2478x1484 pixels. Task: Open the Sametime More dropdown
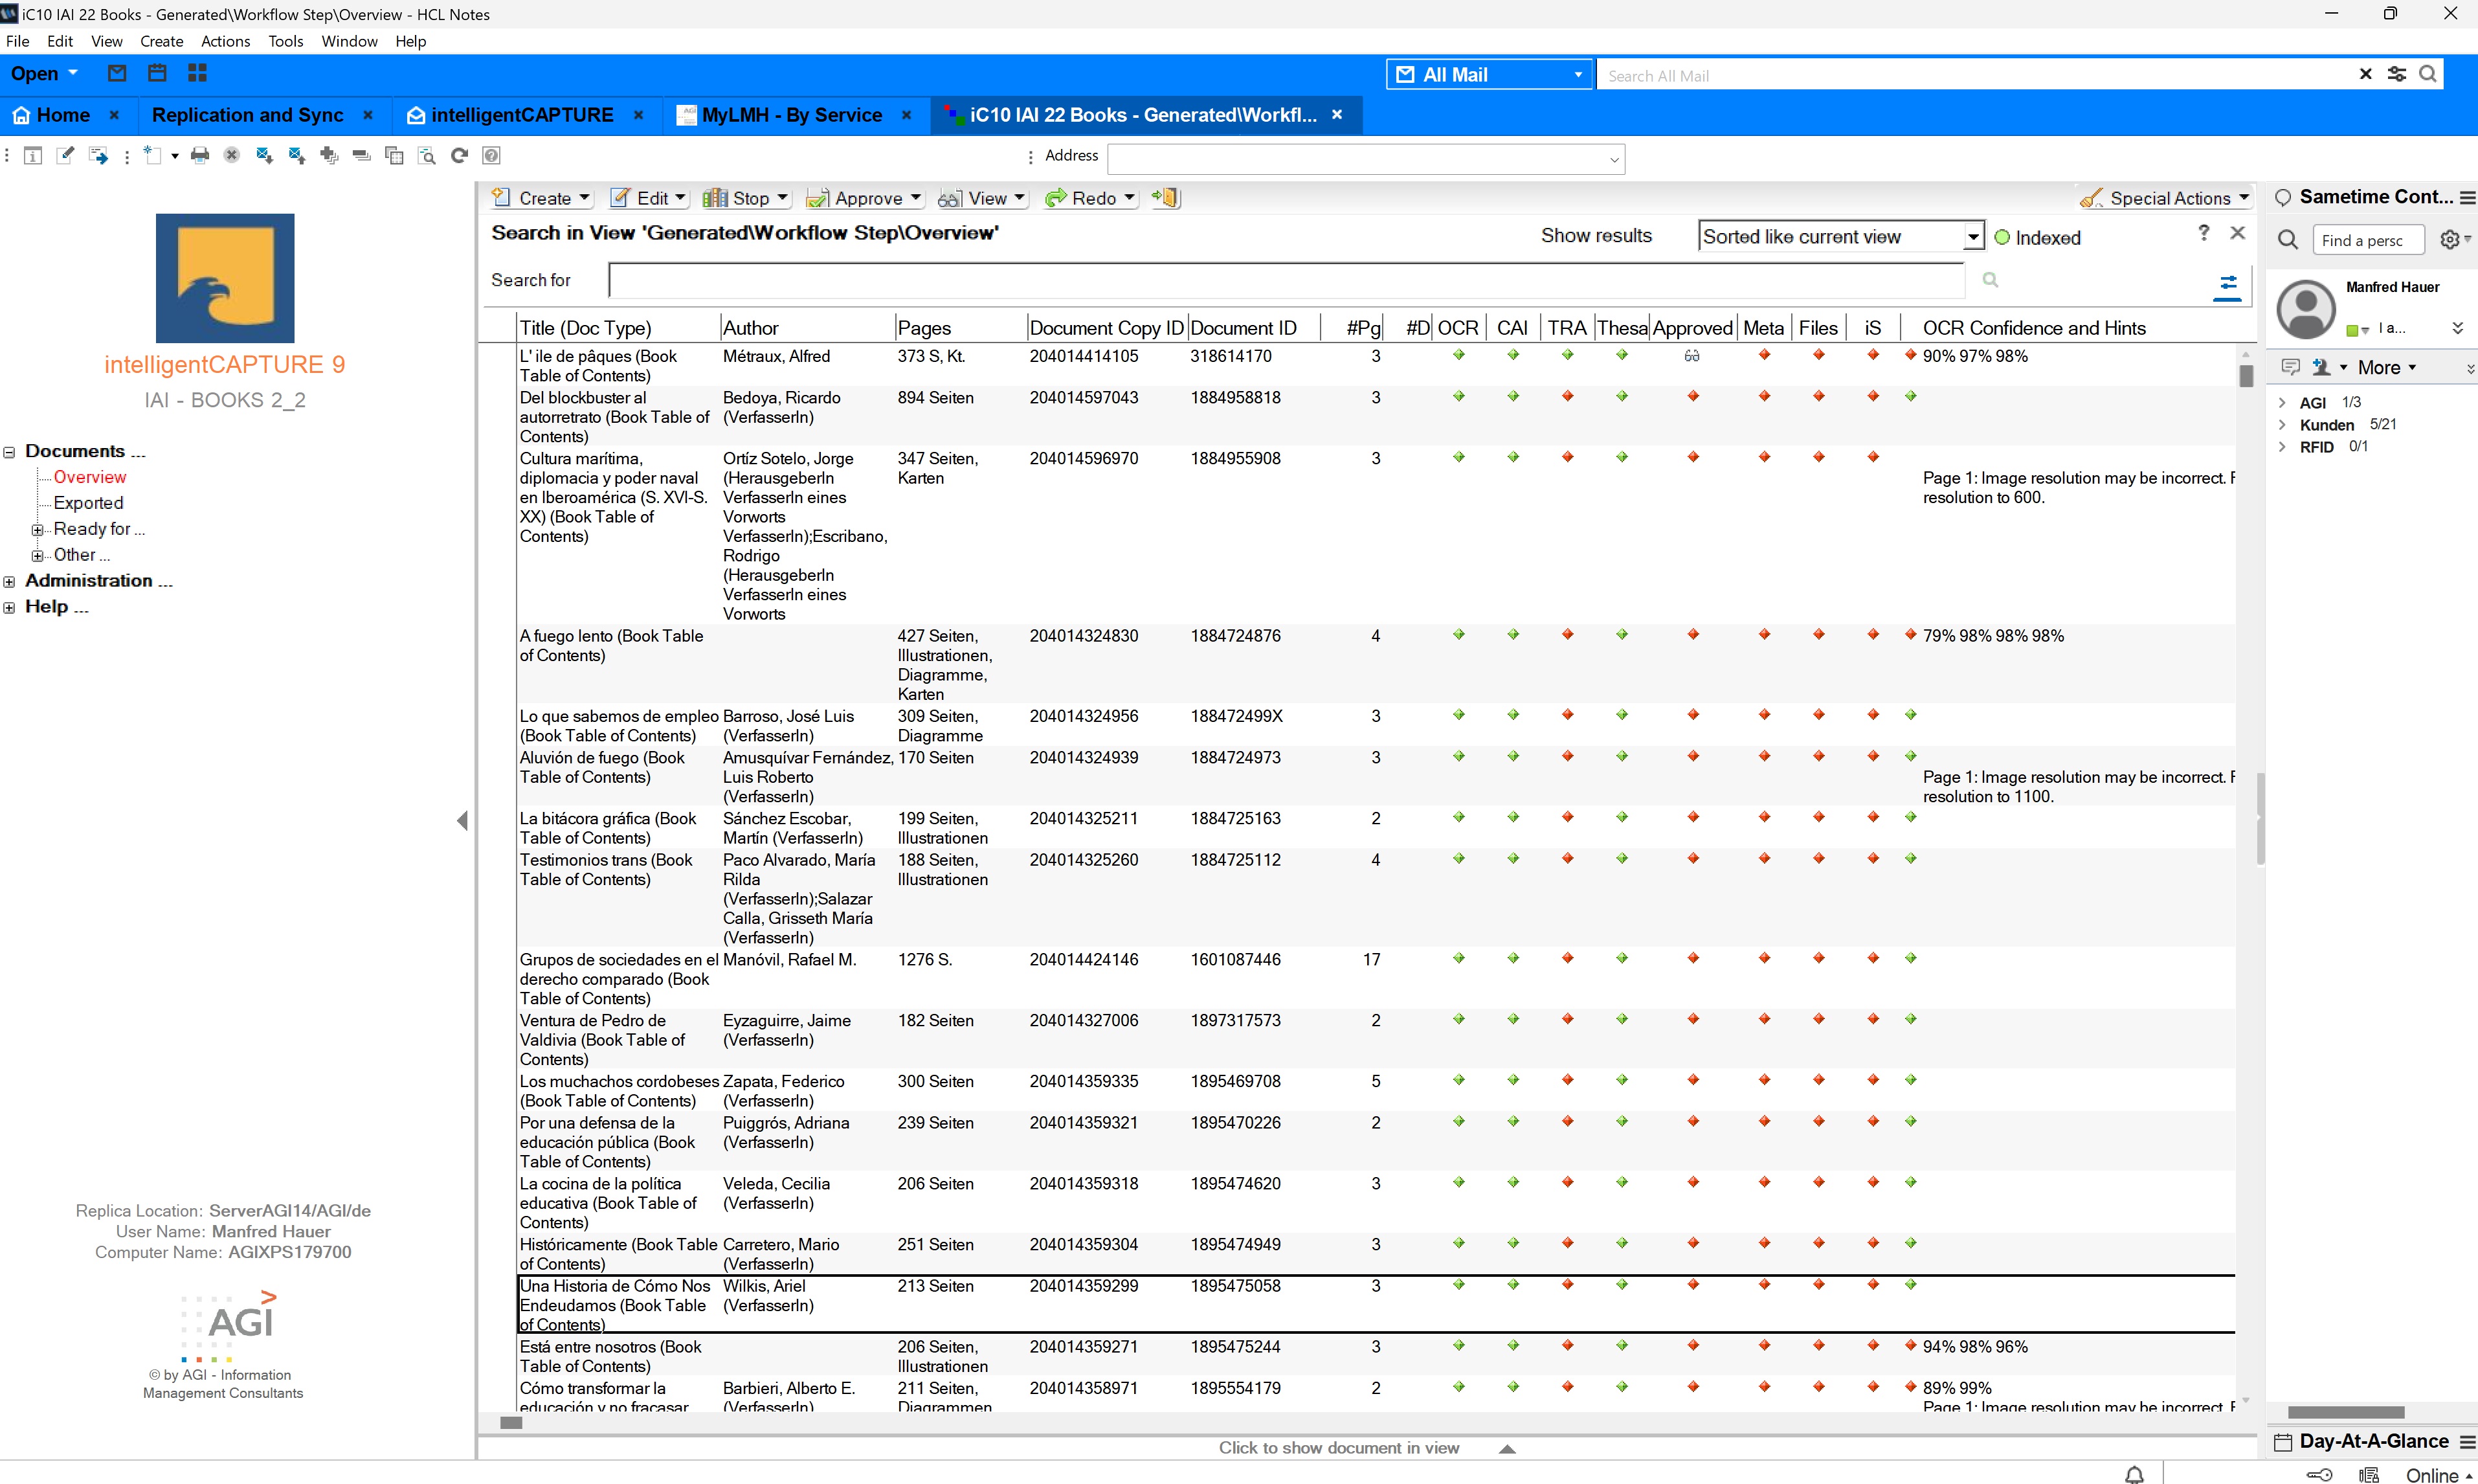(2387, 367)
